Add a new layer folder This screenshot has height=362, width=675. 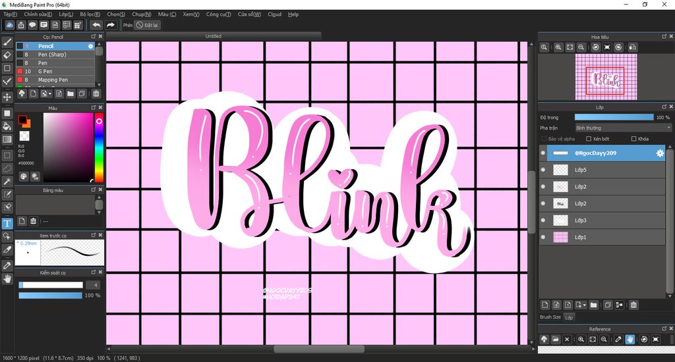594,305
